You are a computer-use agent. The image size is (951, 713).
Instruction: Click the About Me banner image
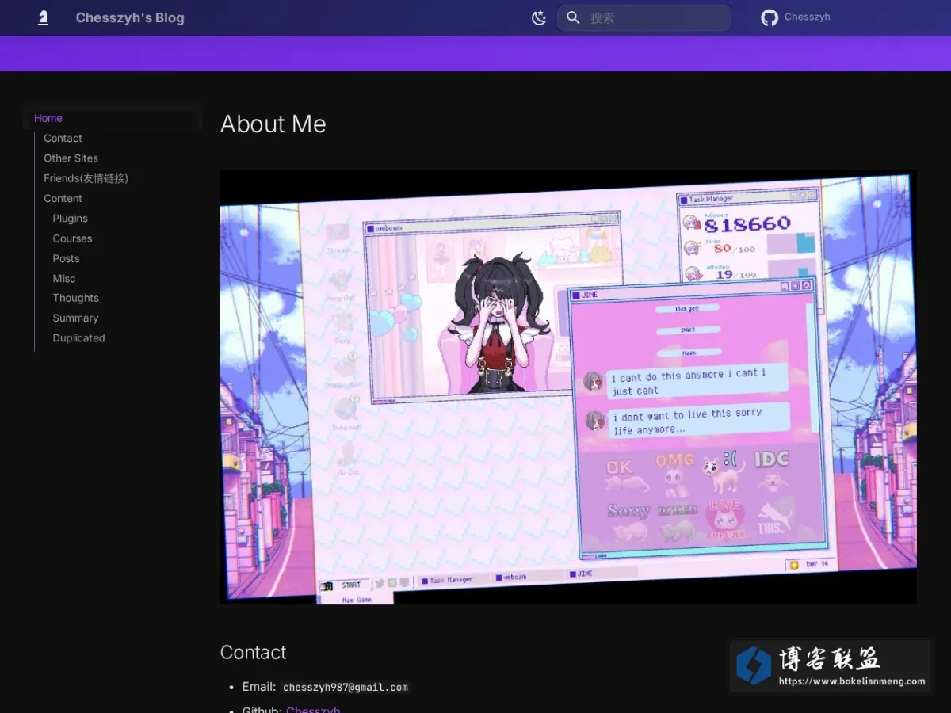point(568,387)
